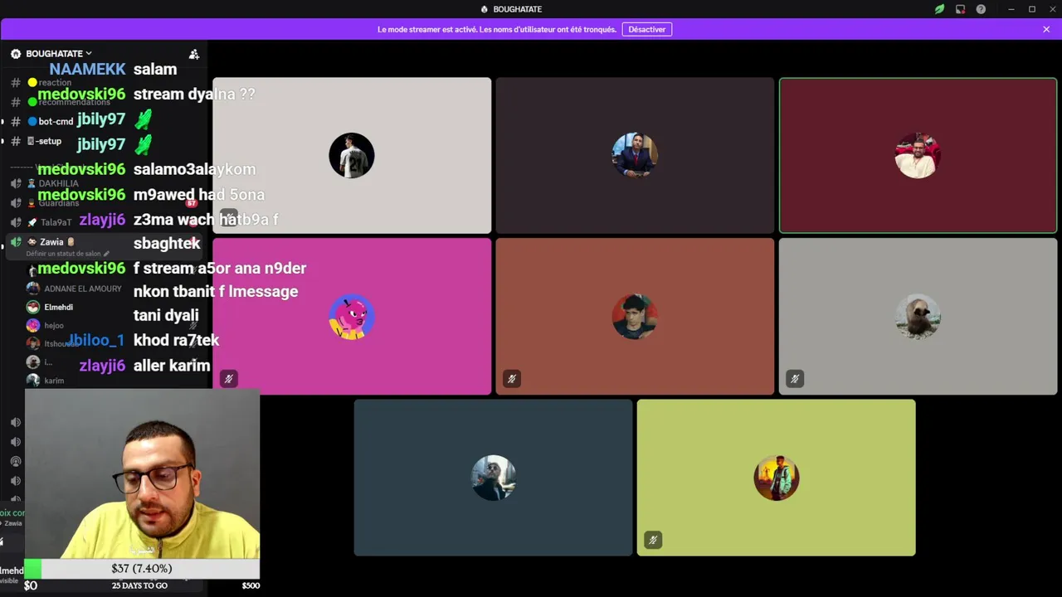Click the hash icon of bot-cmd channel

16,121
